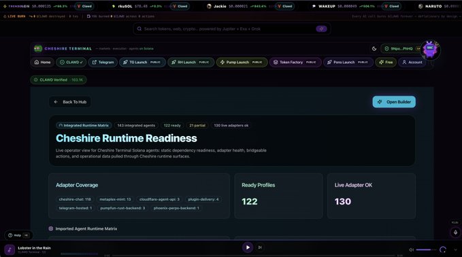Viewport: 462px width, 257px height.
Task: Click the music note track icon
Action: pyautogui.click(x=10, y=250)
